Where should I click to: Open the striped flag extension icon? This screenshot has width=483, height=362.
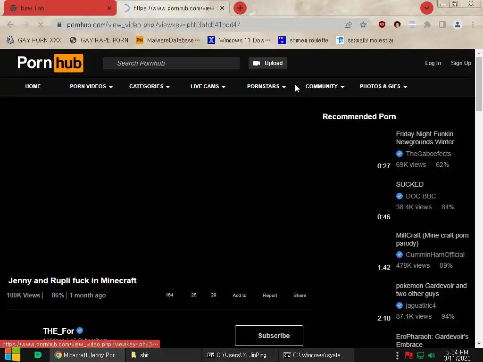pos(412,25)
